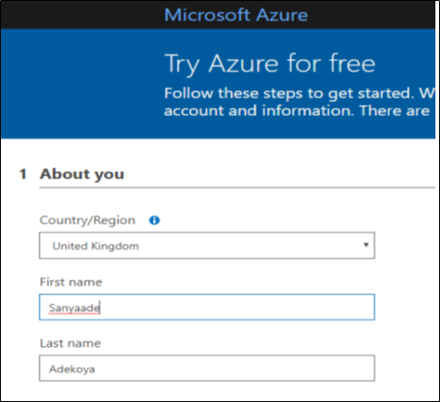Click the First name label
Screen dimensions: 440x402
pyautogui.click(x=71, y=281)
